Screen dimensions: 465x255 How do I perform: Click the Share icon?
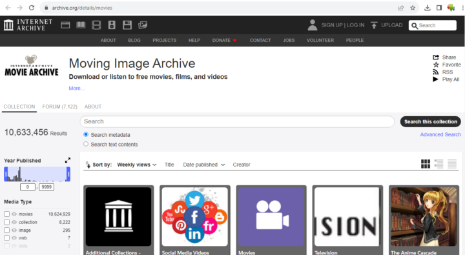point(436,57)
